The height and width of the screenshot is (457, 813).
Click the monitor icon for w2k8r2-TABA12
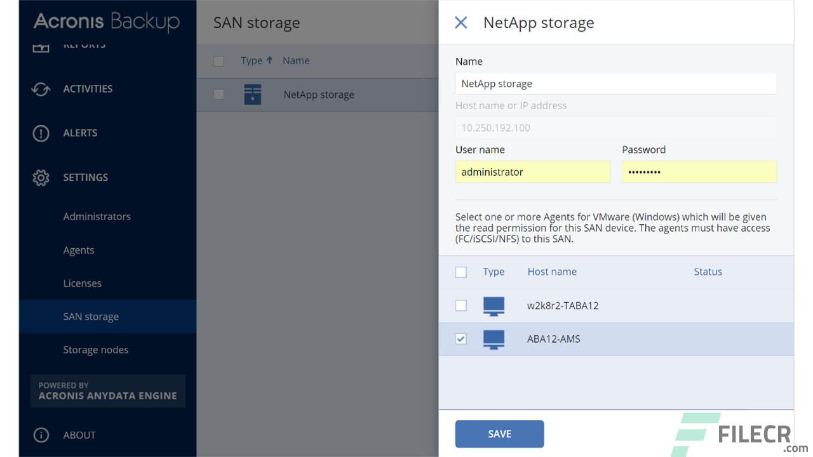[494, 306]
